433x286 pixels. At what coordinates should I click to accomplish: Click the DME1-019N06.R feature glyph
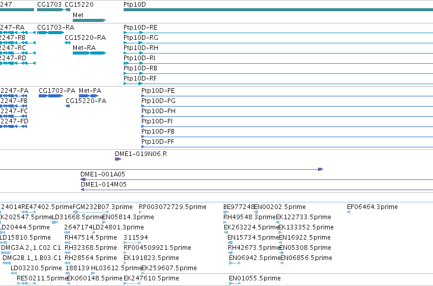(118, 159)
